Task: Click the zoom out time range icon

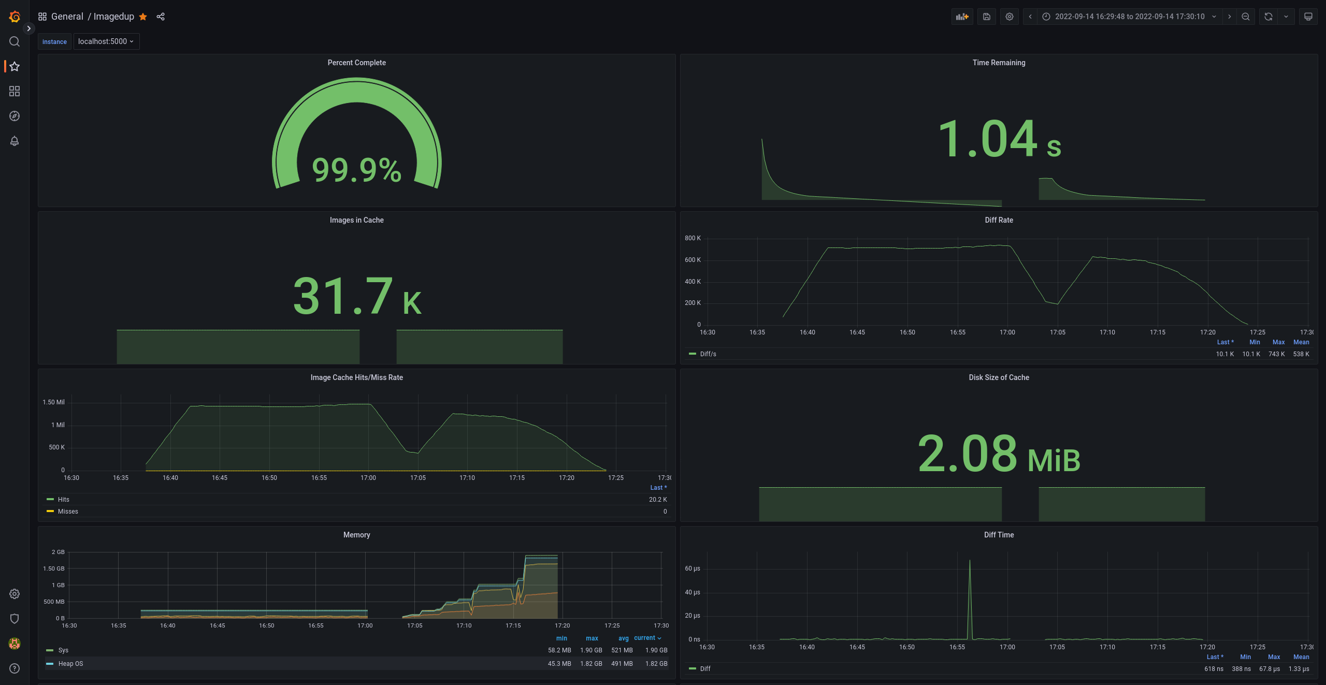Action: pyautogui.click(x=1245, y=17)
